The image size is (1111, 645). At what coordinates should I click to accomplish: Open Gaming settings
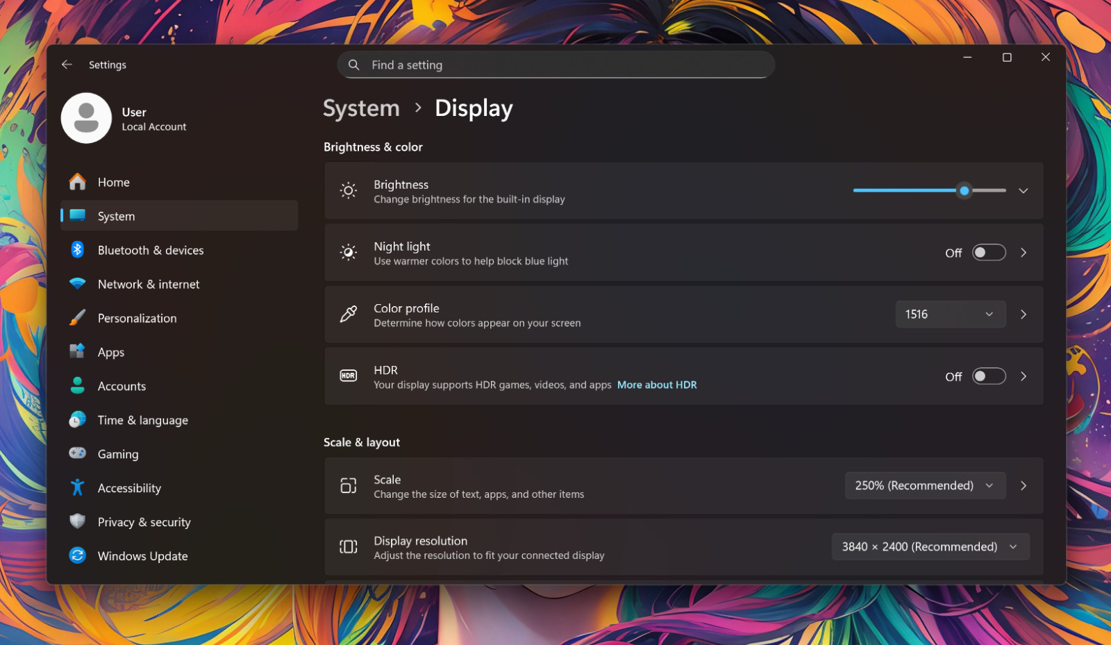(x=179, y=454)
